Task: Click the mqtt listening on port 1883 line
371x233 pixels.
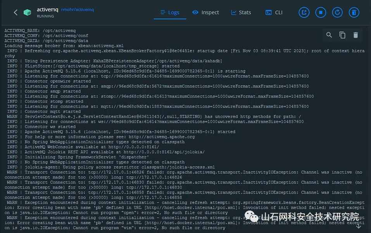Action: pos(158,106)
